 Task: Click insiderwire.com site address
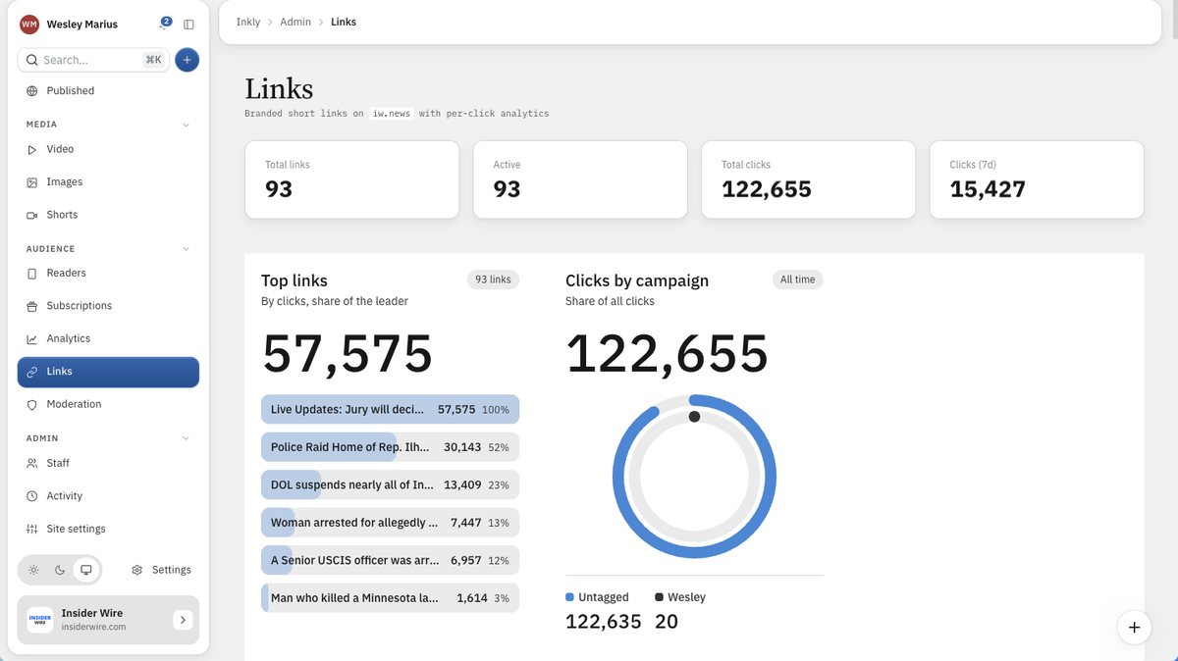click(x=93, y=628)
